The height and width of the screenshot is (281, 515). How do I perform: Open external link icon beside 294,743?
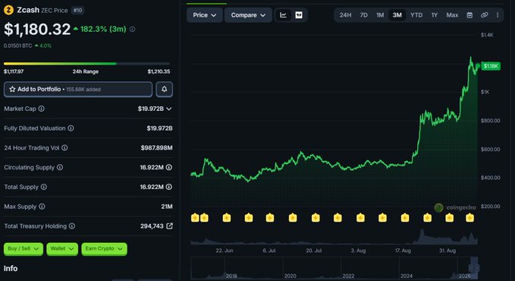pos(169,226)
